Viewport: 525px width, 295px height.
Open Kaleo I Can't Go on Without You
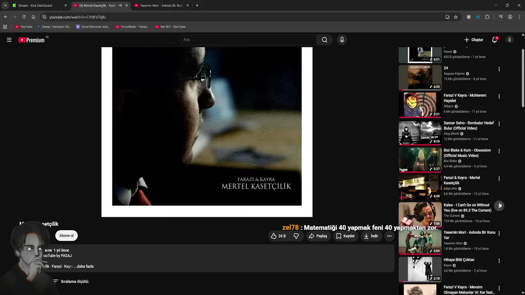pyautogui.click(x=468, y=208)
